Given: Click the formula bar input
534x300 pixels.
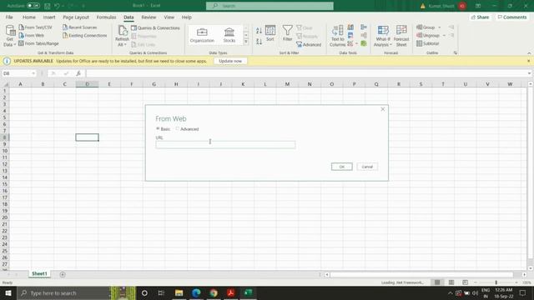Looking at the screenshot, I should tap(306, 73).
